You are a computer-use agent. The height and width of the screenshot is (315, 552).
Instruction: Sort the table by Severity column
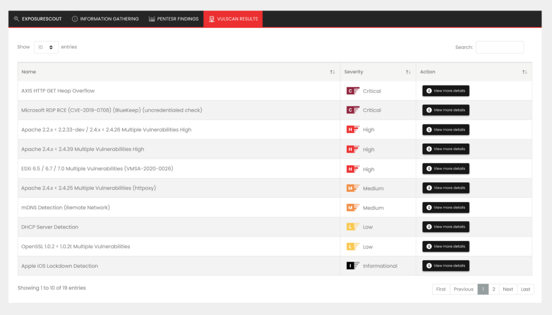pyautogui.click(x=408, y=72)
